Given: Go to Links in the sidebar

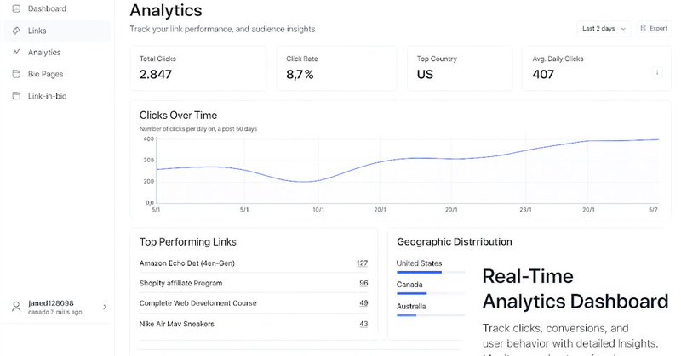Looking at the screenshot, I should (x=57, y=31).
